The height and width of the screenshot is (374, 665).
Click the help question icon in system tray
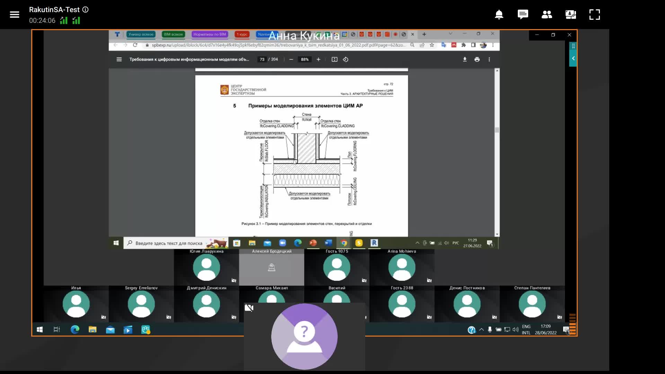[x=471, y=330]
